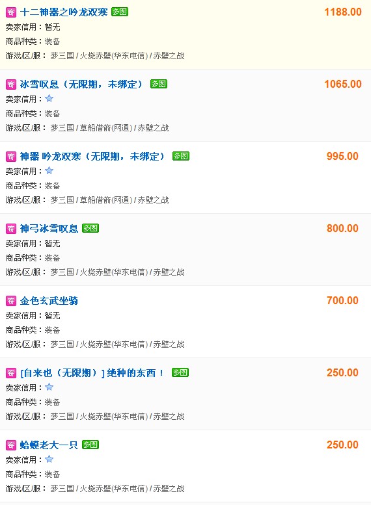Open listing 蛤蟆老大一只
The width and height of the screenshot is (371, 505).
pyautogui.click(x=49, y=445)
